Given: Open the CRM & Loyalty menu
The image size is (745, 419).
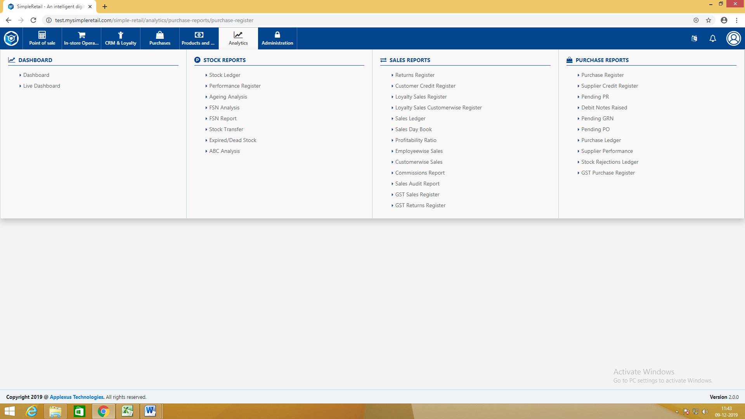Looking at the screenshot, I should tap(121, 38).
